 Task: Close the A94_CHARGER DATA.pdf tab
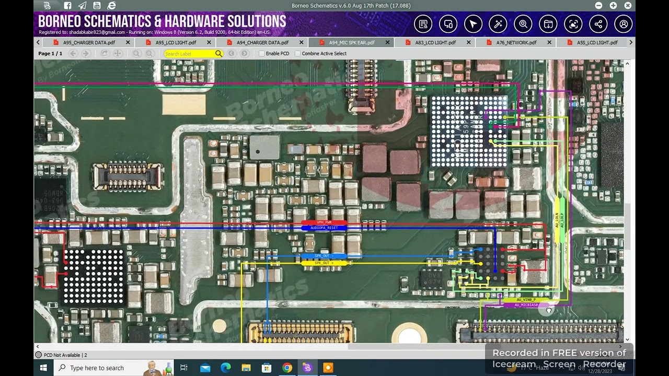click(302, 42)
